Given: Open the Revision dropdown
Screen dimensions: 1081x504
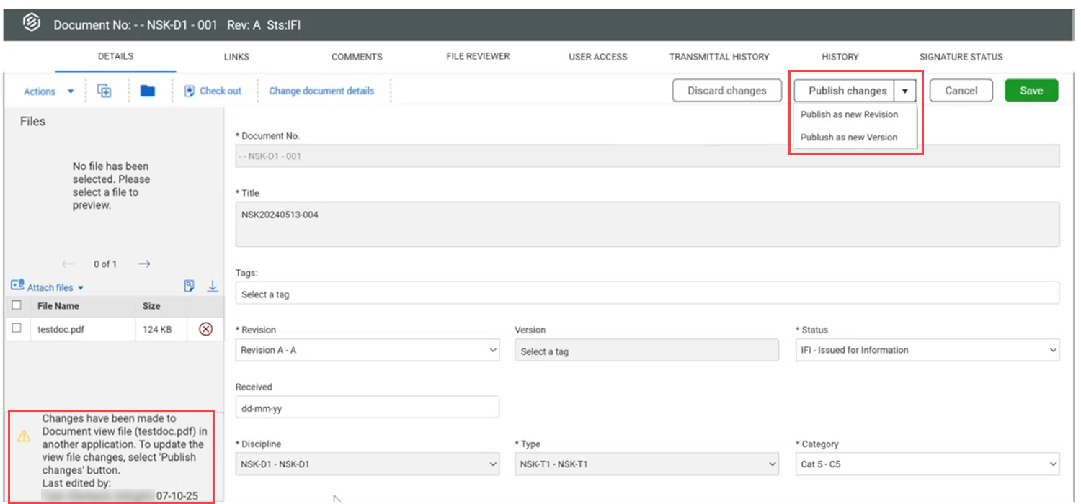Looking at the screenshot, I should pos(368,350).
